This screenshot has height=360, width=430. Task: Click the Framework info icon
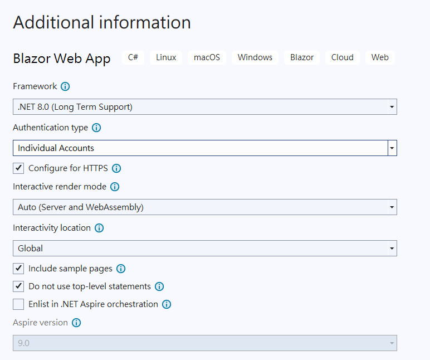tap(65, 86)
